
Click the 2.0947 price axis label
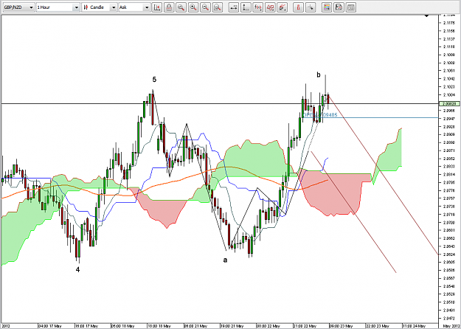(x=449, y=119)
